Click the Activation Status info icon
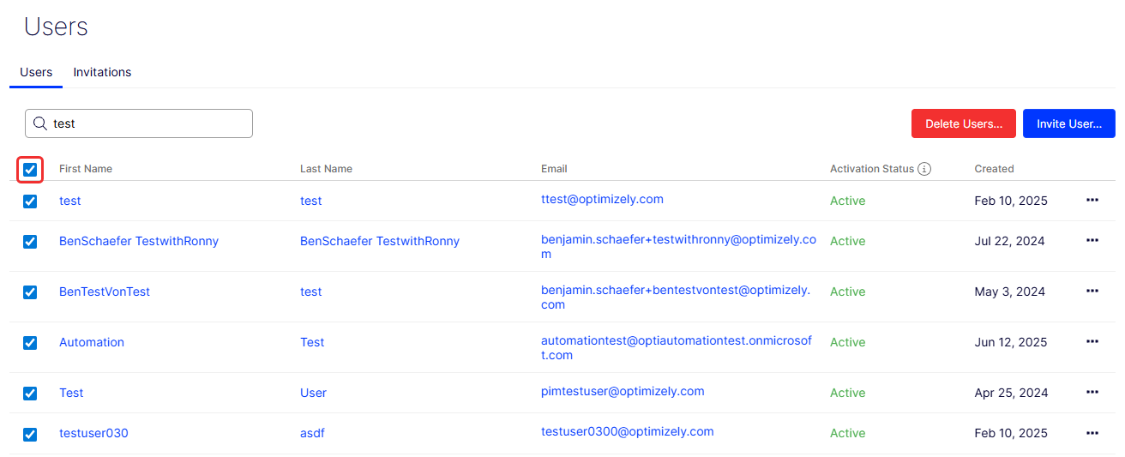The image size is (1125, 457). pyautogui.click(x=923, y=169)
